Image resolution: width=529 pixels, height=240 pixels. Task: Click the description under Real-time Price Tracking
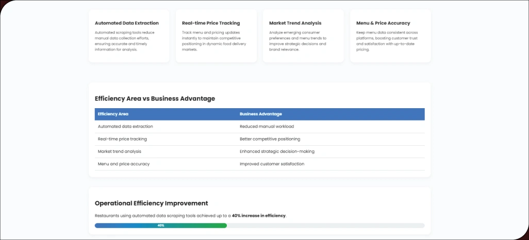[214, 41]
